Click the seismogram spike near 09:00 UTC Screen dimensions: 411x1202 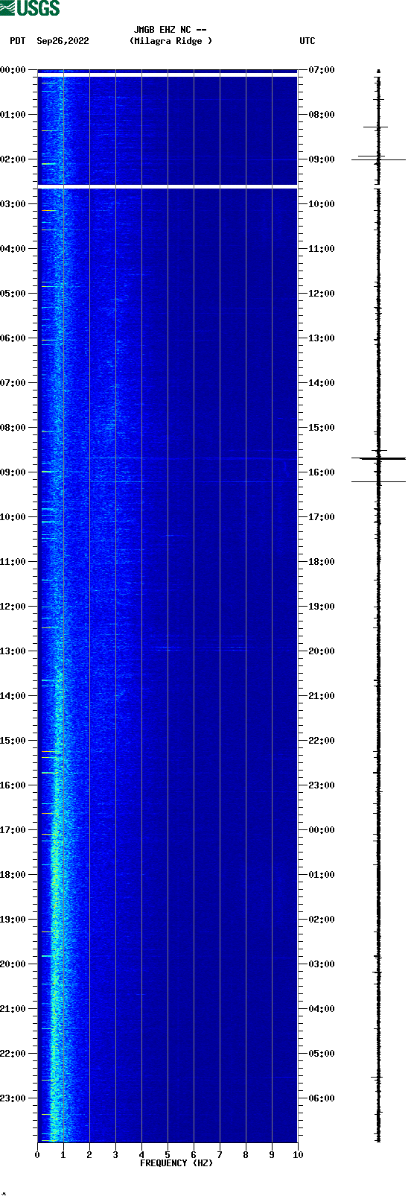[378, 159]
